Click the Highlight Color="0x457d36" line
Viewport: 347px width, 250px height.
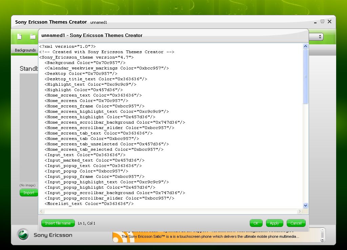click(x=84, y=90)
